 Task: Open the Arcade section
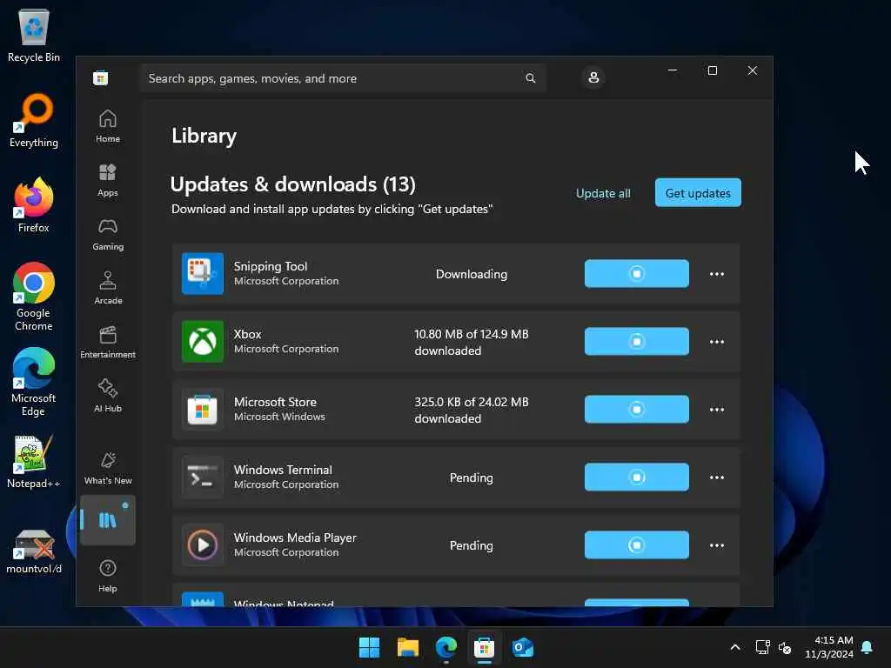[x=107, y=288]
